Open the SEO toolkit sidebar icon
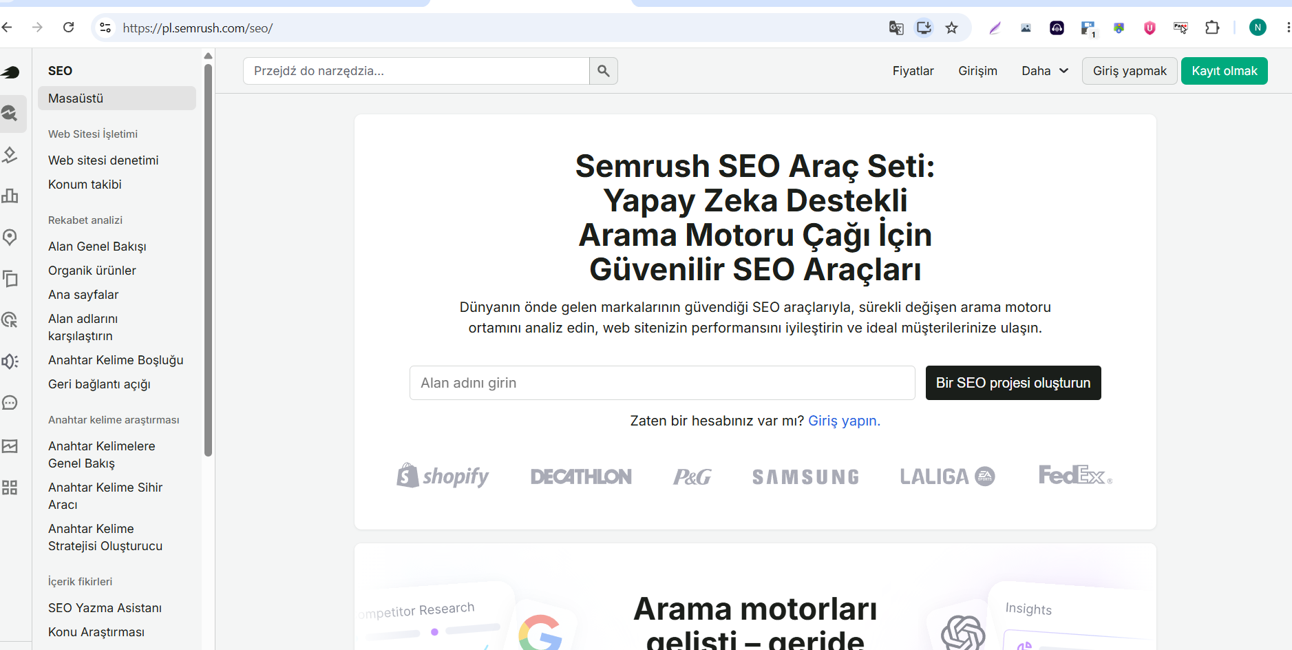Image resolution: width=1292 pixels, height=650 pixels. (x=10, y=113)
